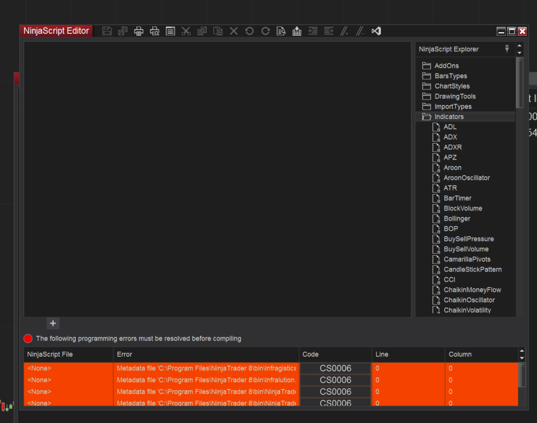Click the Redo arrow icon
Image resolution: width=537 pixels, height=423 pixels.
[265, 31]
